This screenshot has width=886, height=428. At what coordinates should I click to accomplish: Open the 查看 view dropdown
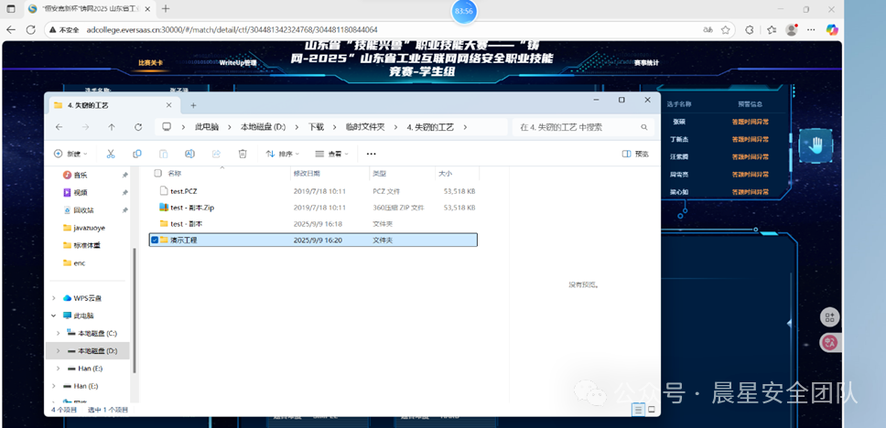334,154
